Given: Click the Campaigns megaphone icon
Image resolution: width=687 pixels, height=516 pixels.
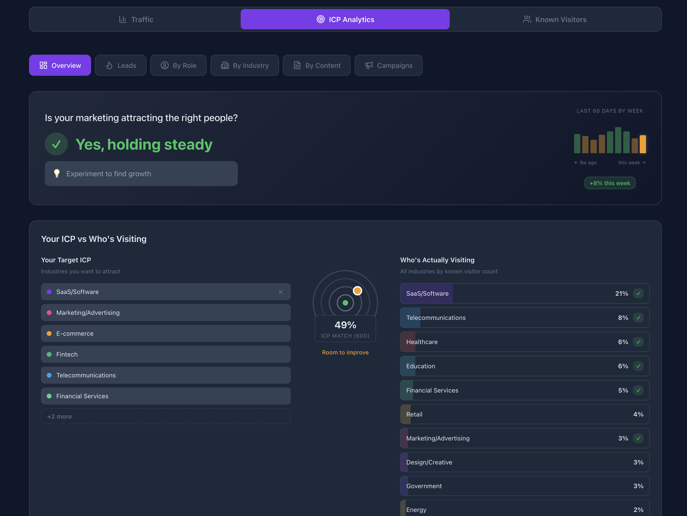Looking at the screenshot, I should pos(369,66).
